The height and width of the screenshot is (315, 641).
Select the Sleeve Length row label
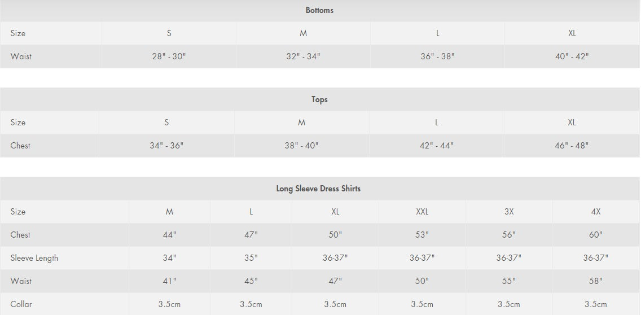click(x=34, y=258)
